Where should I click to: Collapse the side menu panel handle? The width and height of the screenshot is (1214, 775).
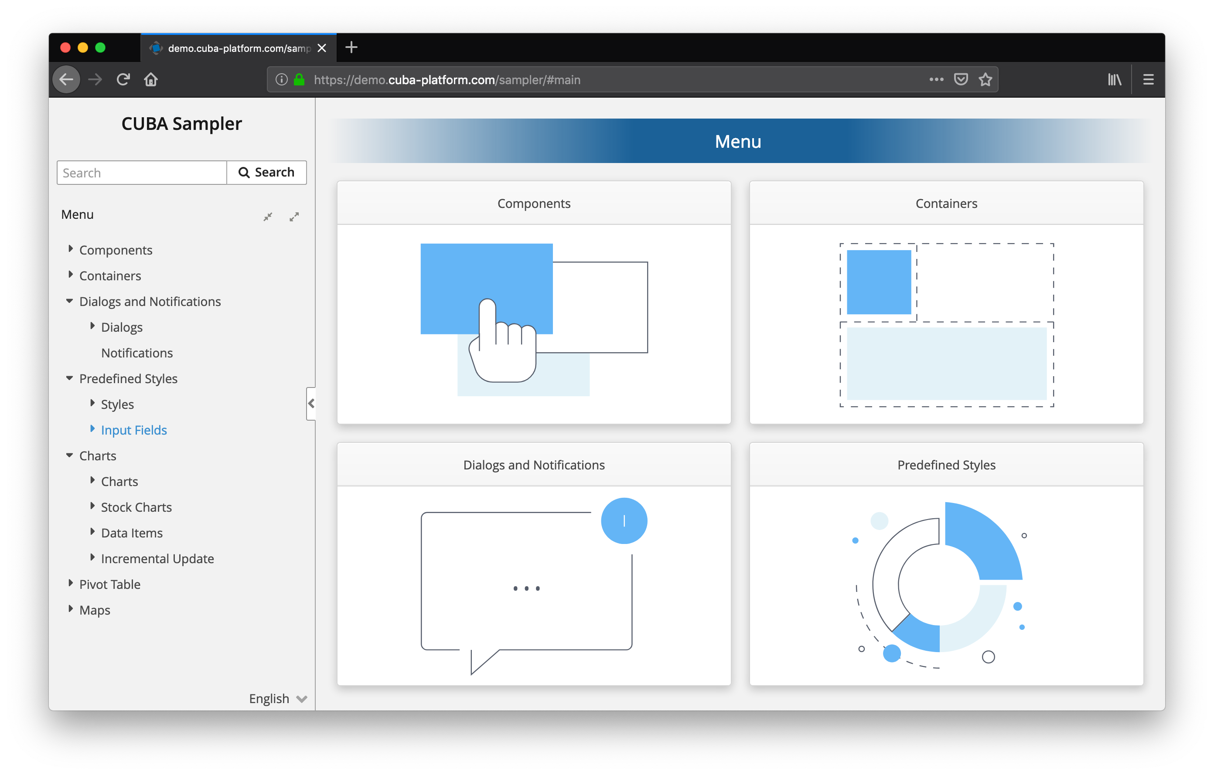pos(311,404)
